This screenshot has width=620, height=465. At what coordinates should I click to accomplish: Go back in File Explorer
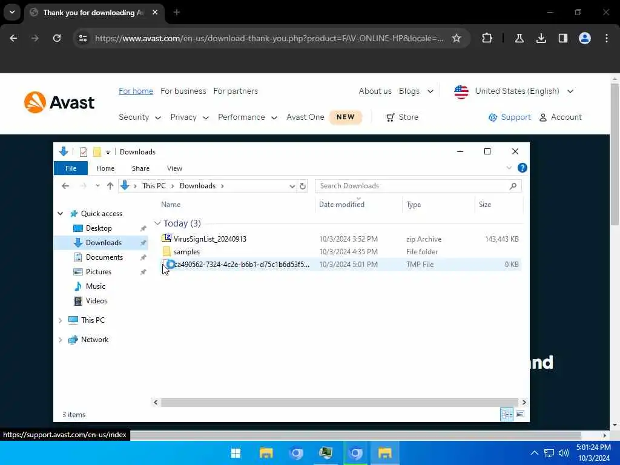65,186
